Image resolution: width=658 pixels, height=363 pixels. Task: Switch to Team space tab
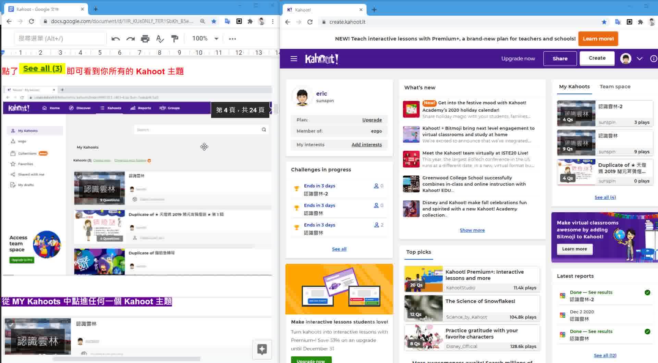click(615, 87)
